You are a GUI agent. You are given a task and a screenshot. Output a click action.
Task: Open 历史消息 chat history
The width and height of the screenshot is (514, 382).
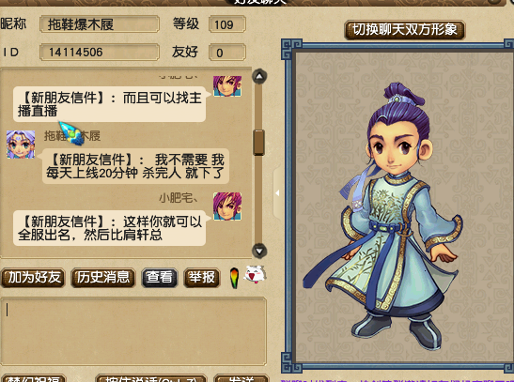coord(103,278)
